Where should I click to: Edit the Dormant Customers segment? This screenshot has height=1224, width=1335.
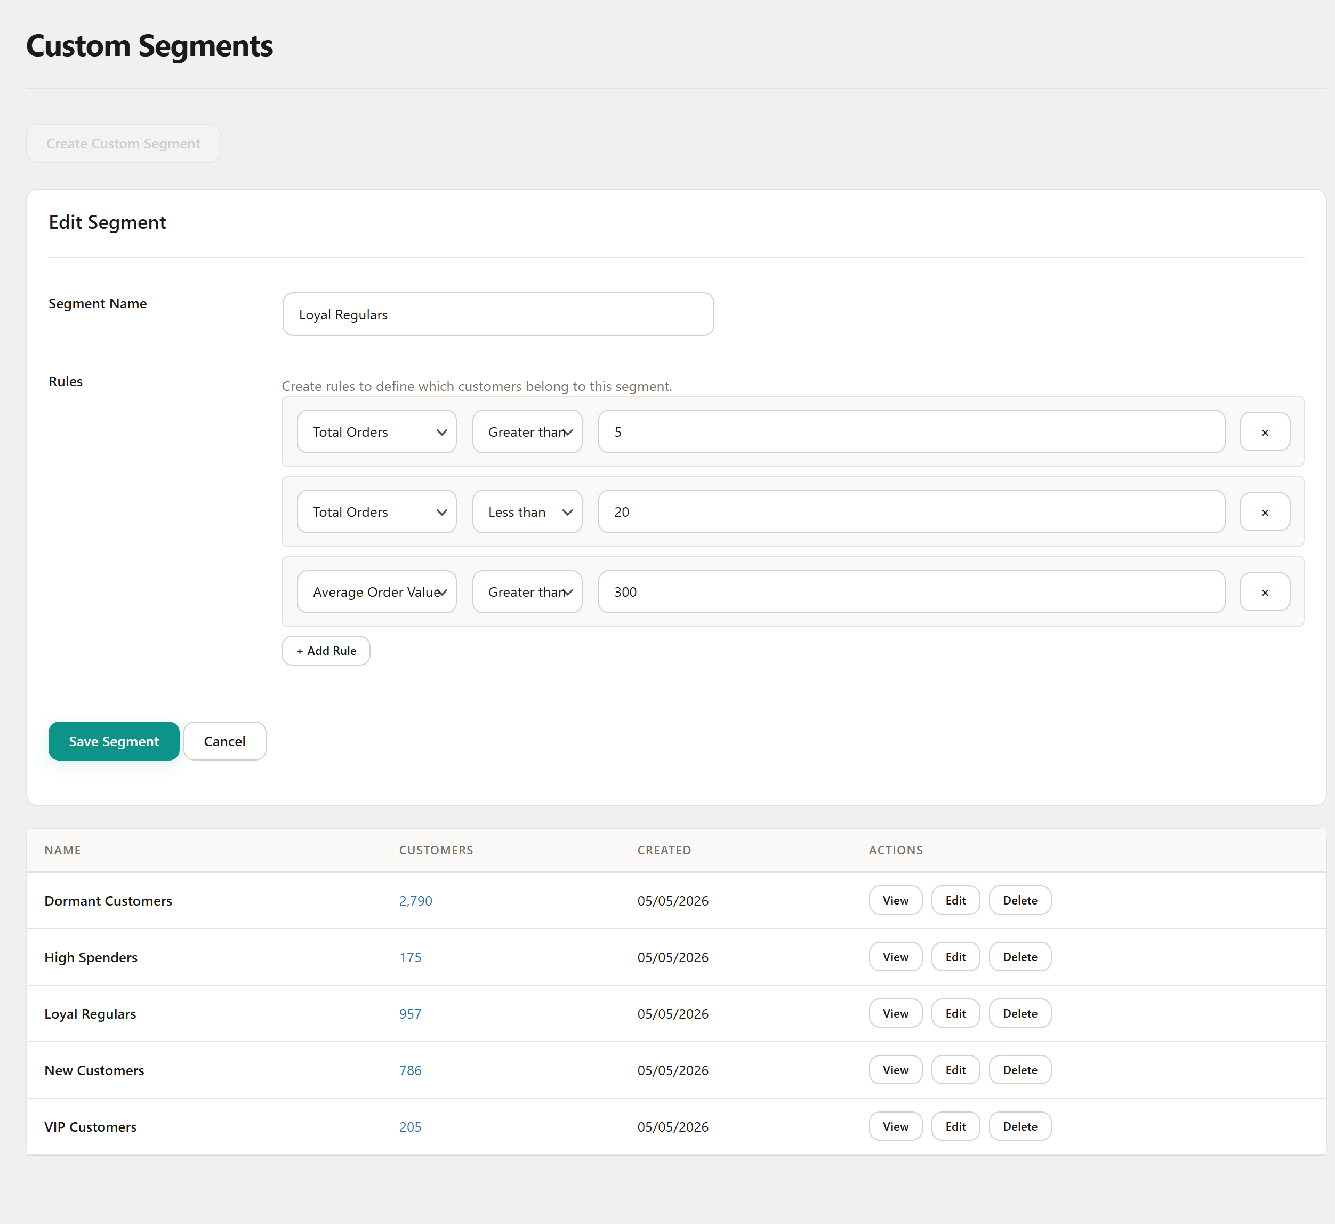pos(955,901)
